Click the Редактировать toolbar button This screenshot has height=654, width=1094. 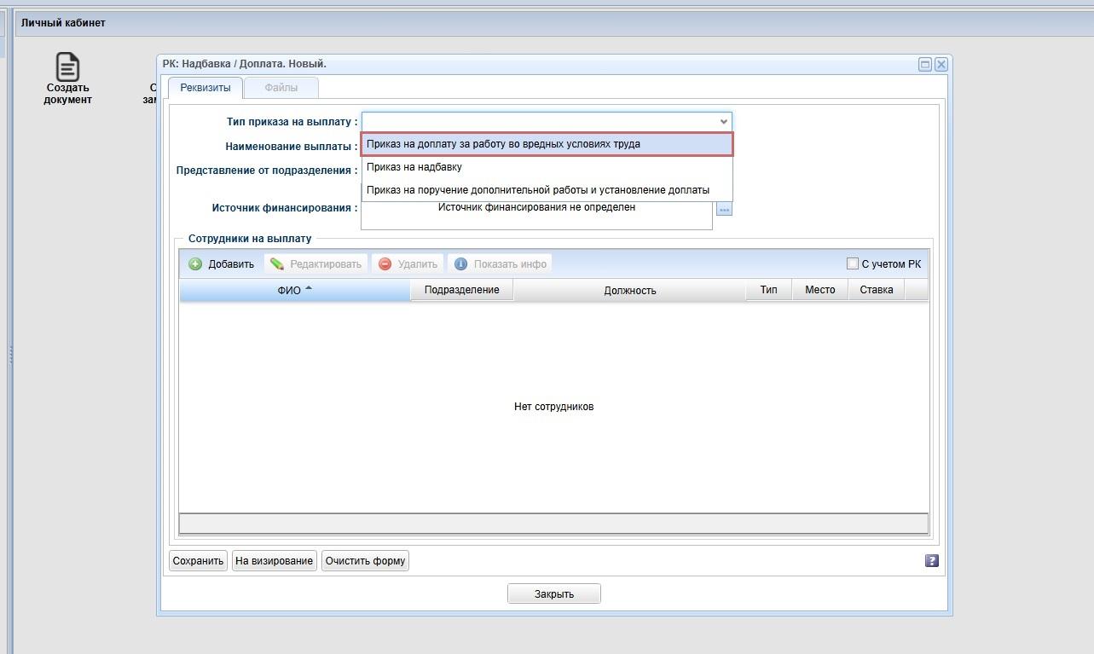tap(316, 264)
